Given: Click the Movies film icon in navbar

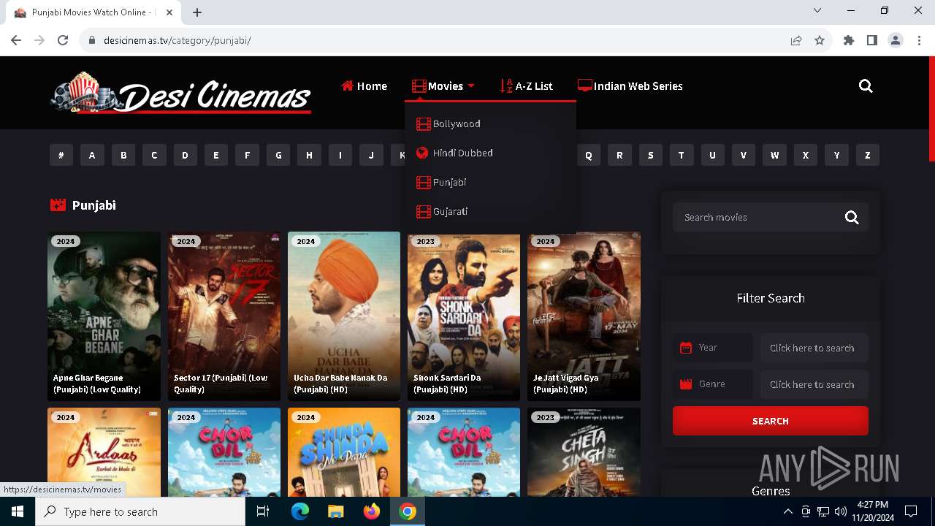Looking at the screenshot, I should click(419, 86).
